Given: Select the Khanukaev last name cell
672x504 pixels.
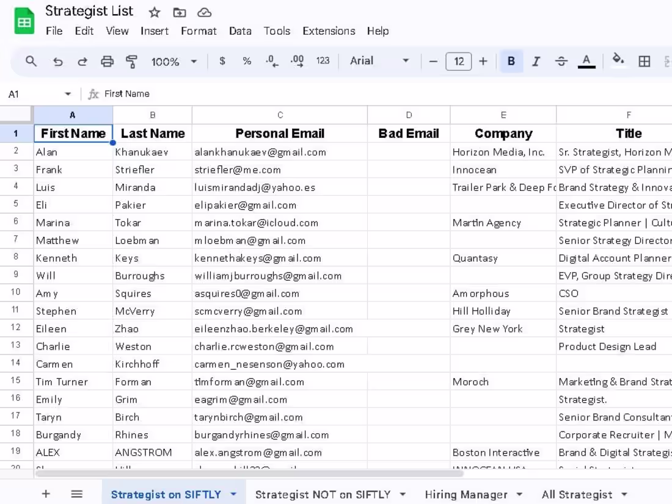Looking at the screenshot, I should coord(152,152).
